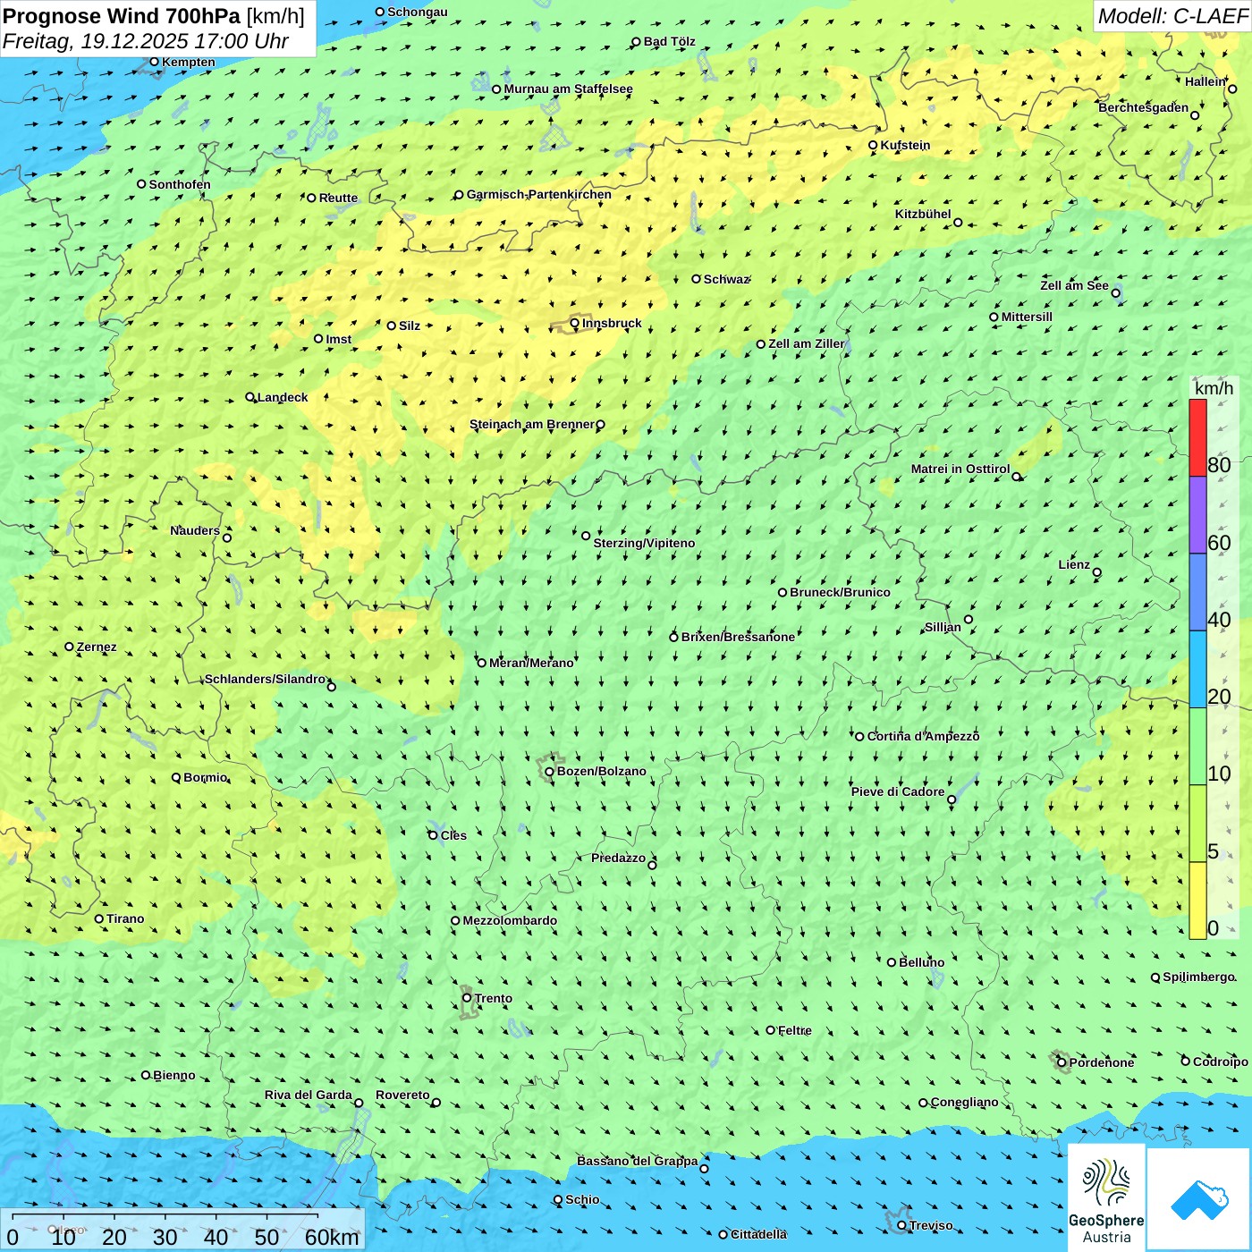
Task: Click the Kufstein location marker
Action: 873,145
